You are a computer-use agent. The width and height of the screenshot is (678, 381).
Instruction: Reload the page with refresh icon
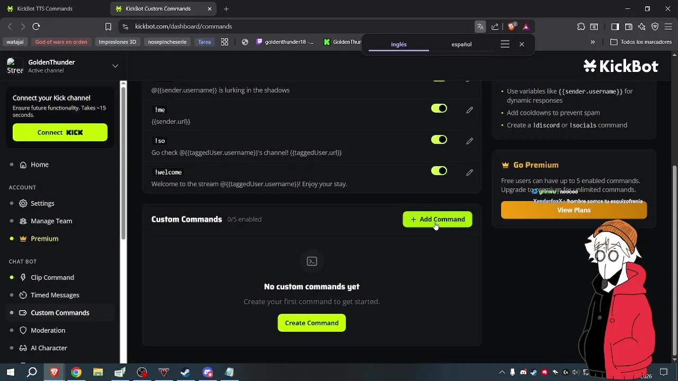[x=36, y=26]
